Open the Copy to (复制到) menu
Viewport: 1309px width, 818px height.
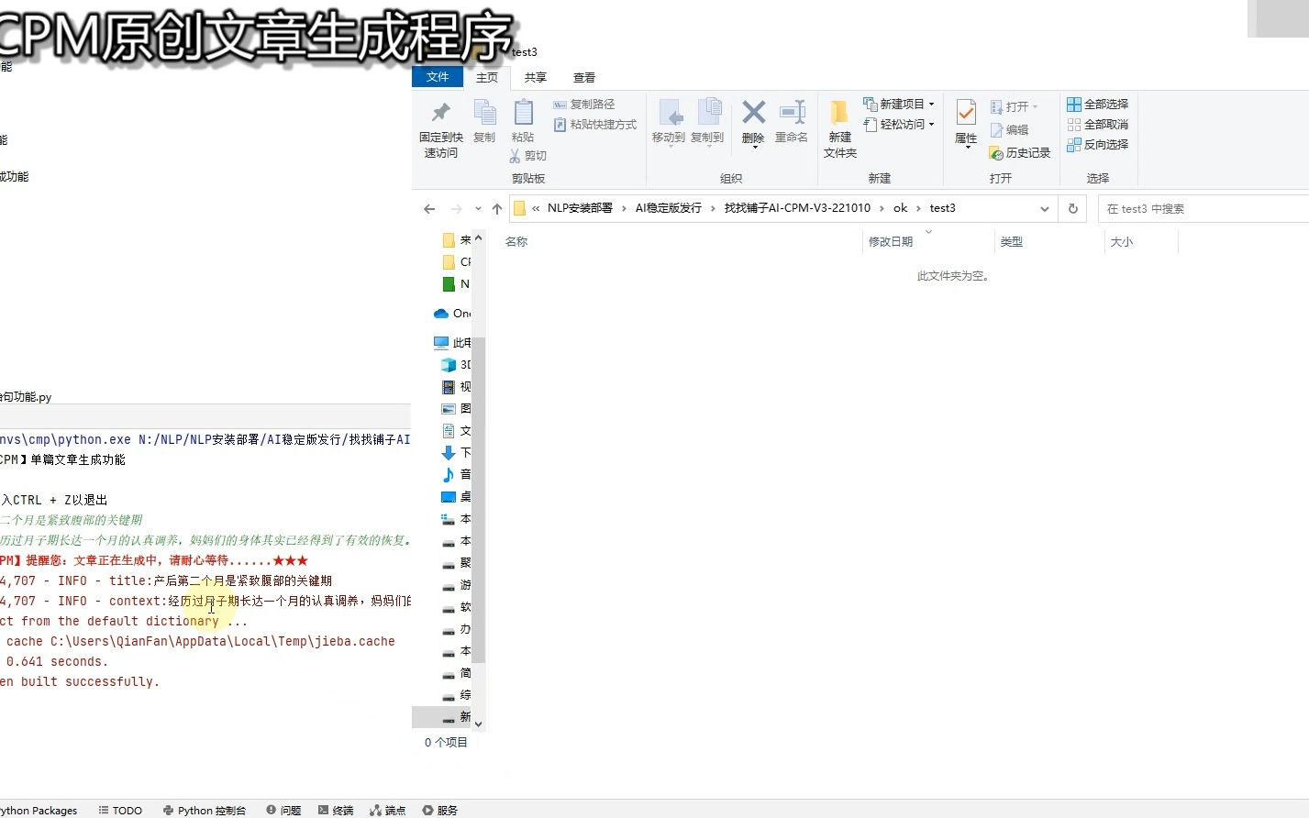707,122
